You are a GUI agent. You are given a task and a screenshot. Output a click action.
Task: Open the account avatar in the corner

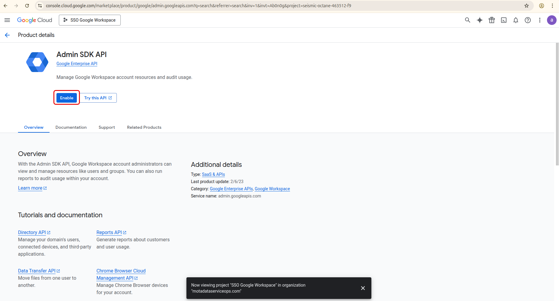click(x=552, y=20)
